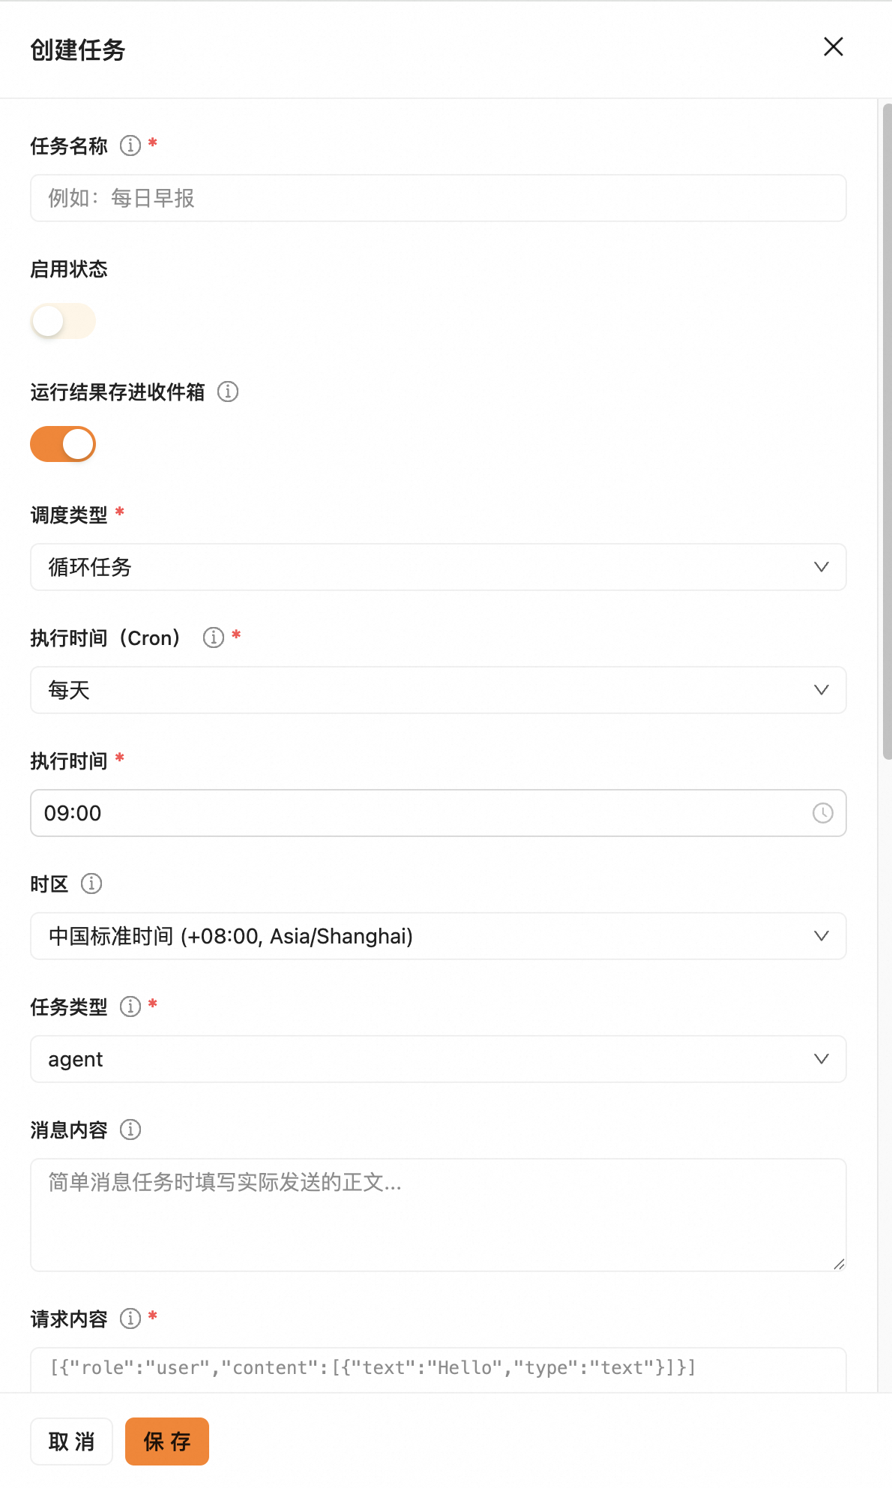Click into the 消息内容 text area
The height and width of the screenshot is (1488, 892).
click(x=439, y=1215)
